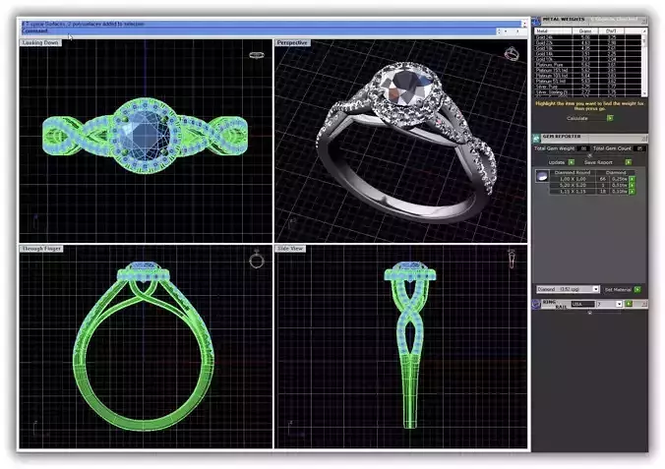
Task: Click the Update label
Action: point(557,162)
